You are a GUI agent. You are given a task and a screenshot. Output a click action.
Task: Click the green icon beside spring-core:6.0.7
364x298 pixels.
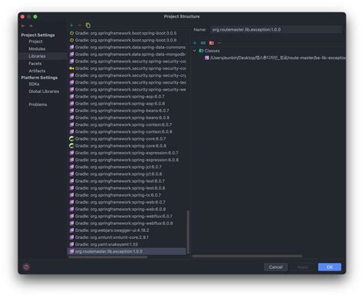point(71,139)
